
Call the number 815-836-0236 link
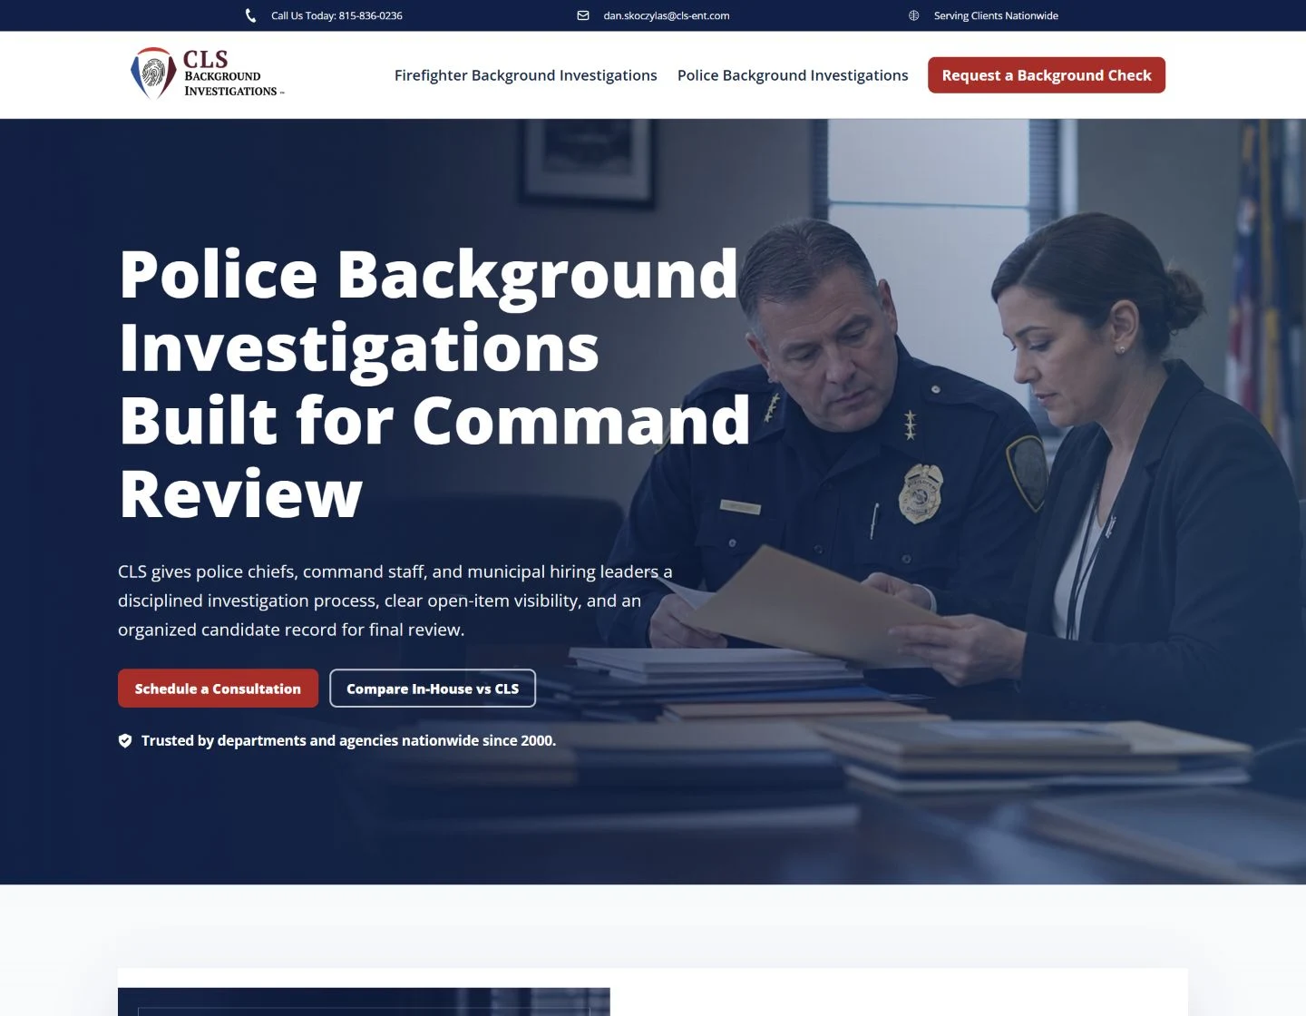[x=370, y=15]
